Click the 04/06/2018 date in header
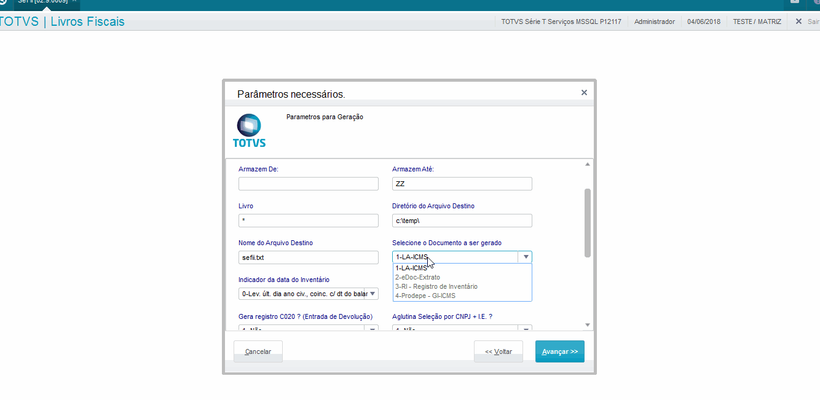 [704, 22]
